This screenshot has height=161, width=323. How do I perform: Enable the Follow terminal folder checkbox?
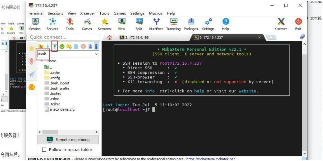coord(44,150)
